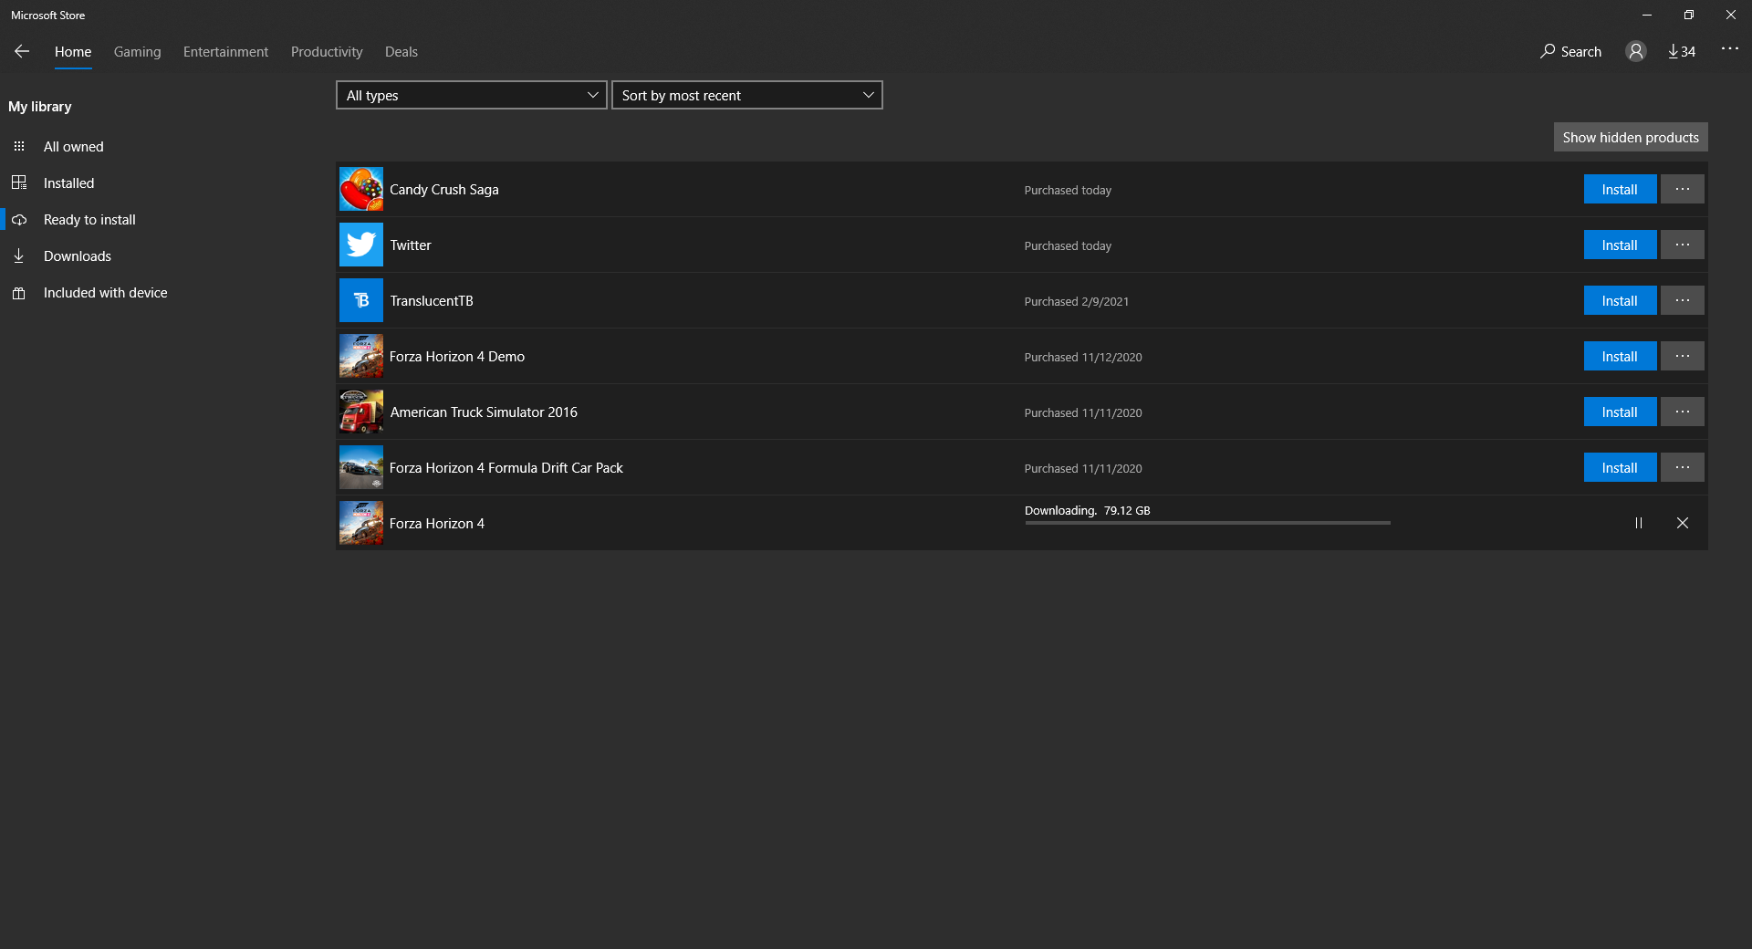Click the All owned grid icon
The width and height of the screenshot is (1752, 949).
pos(19,146)
